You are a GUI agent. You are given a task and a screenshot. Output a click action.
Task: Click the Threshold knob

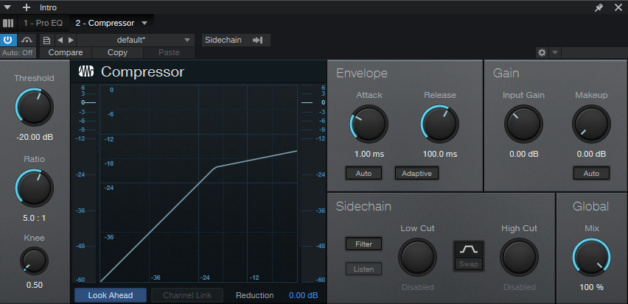(x=34, y=107)
